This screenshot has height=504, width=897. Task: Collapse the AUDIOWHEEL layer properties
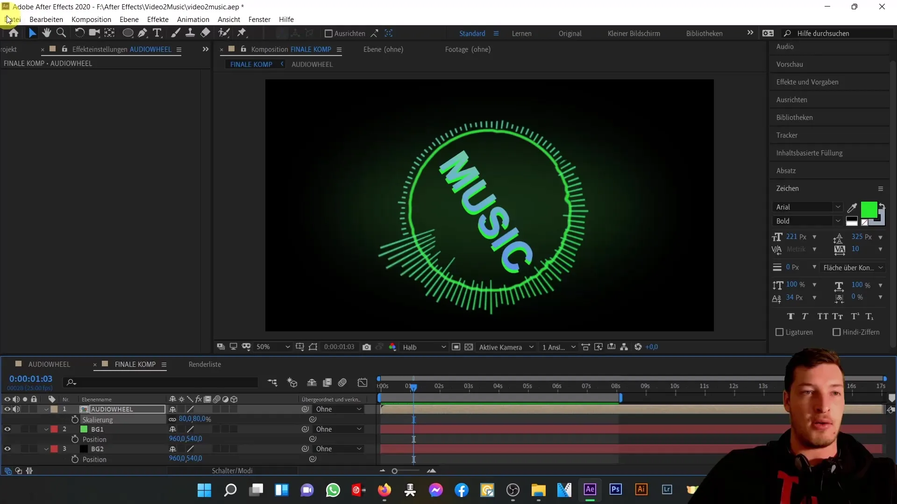pyautogui.click(x=46, y=409)
